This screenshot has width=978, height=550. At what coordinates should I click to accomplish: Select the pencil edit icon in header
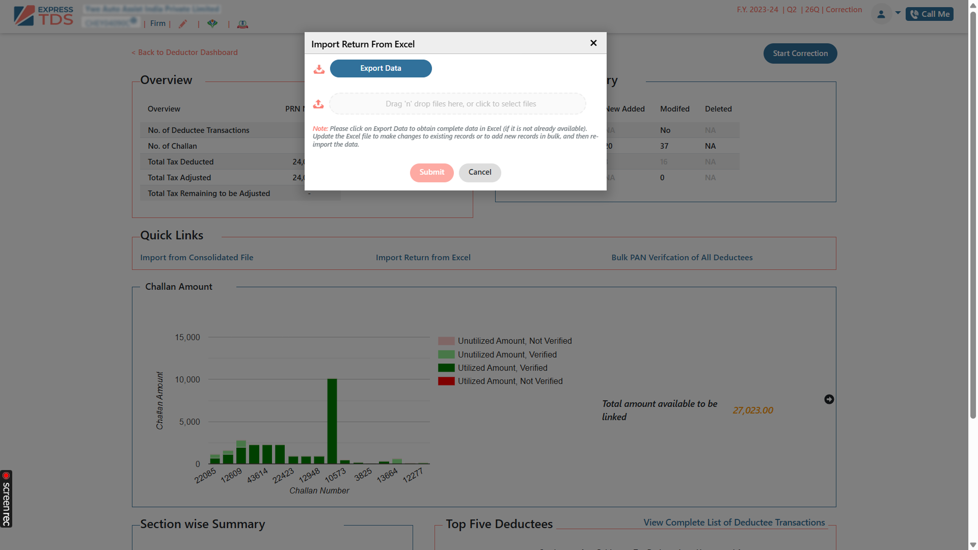click(x=183, y=23)
